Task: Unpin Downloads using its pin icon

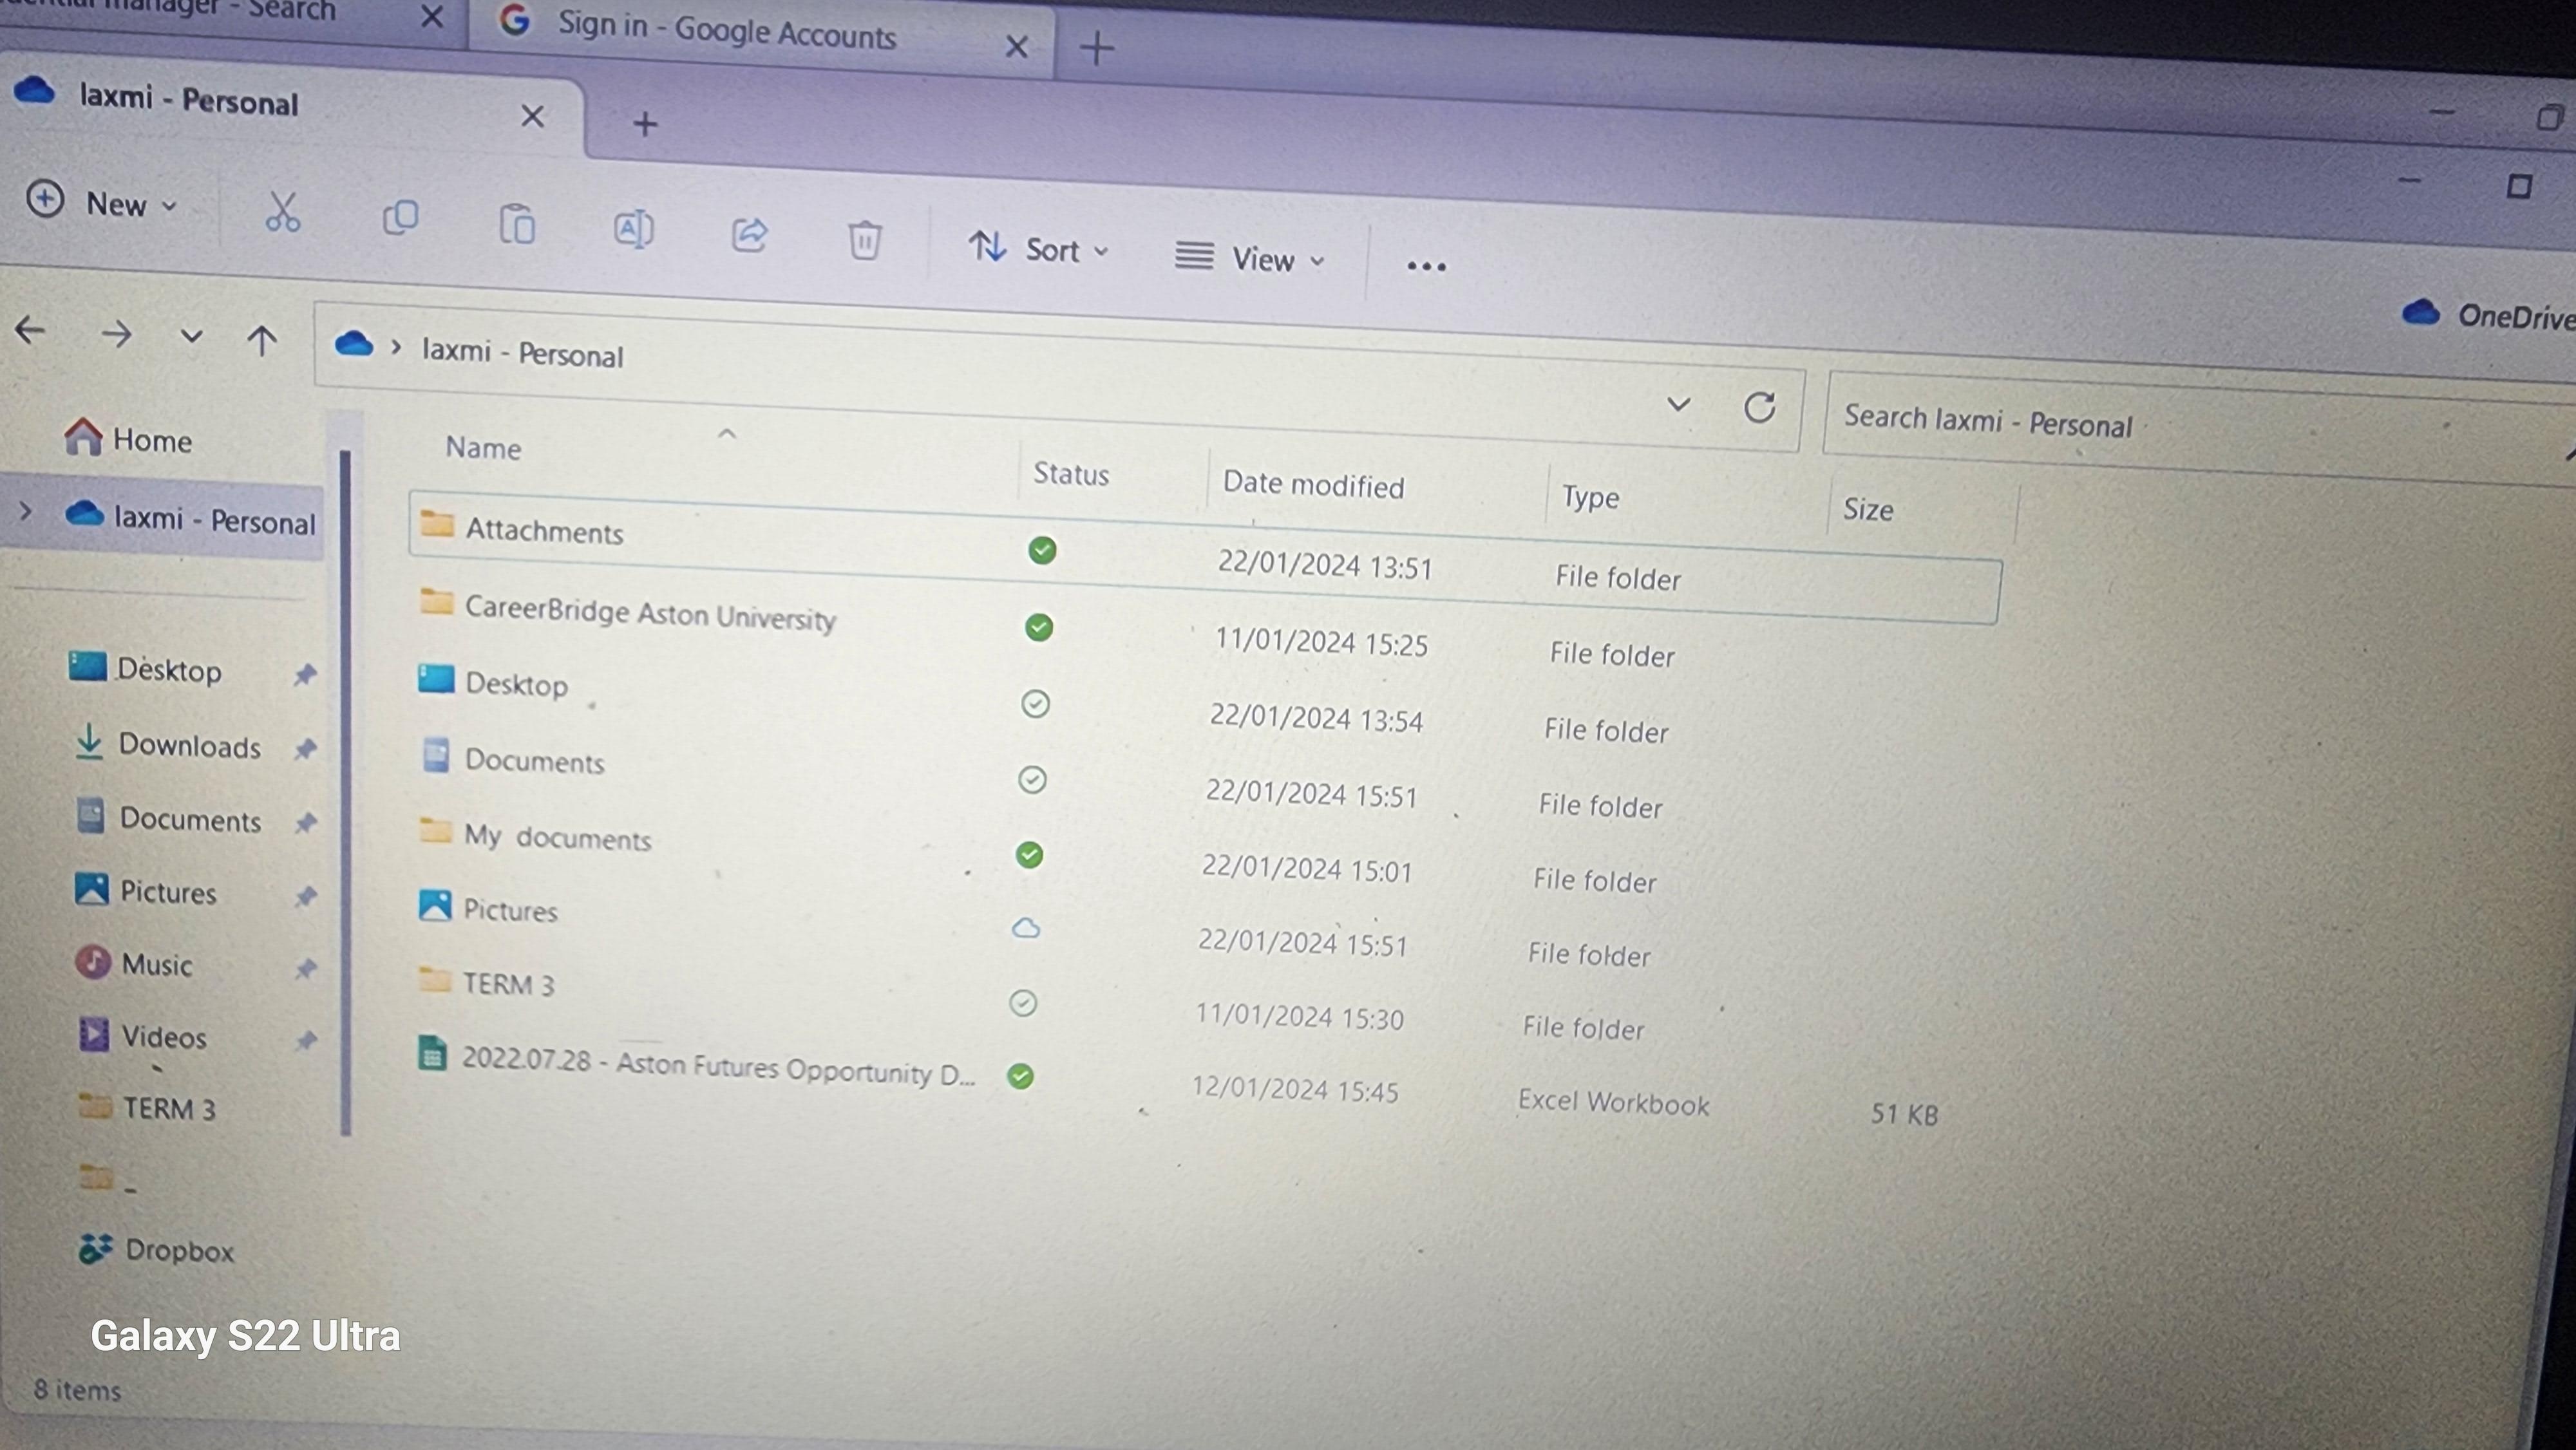Action: [x=305, y=748]
